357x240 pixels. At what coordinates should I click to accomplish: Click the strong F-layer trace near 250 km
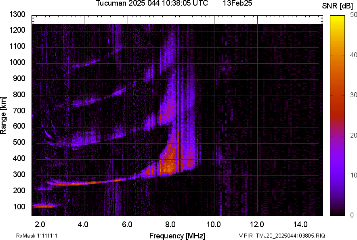pyautogui.click(x=86, y=182)
